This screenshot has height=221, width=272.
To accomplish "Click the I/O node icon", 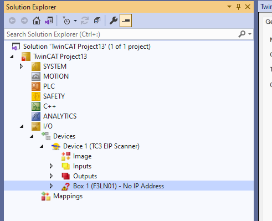I will [36, 126].
